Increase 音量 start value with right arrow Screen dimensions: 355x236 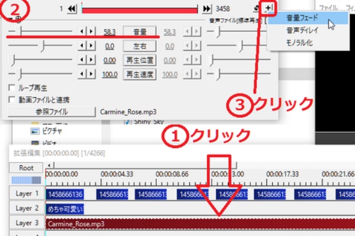(91, 31)
